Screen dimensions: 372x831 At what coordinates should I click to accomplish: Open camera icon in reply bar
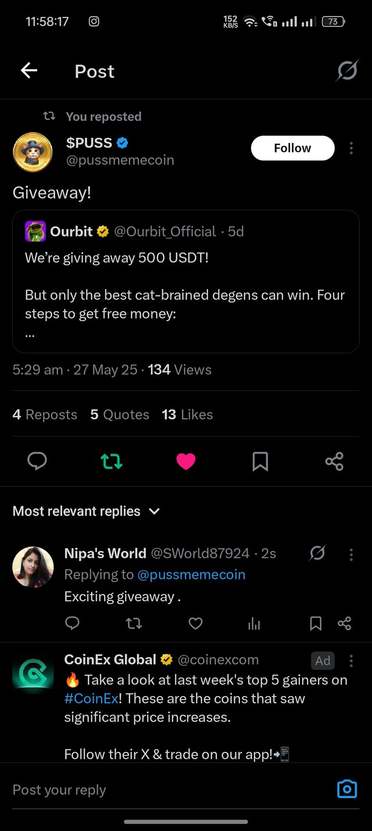[x=347, y=789]
